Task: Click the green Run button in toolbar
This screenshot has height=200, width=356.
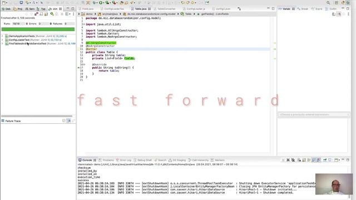Action: tap(101, 3)
